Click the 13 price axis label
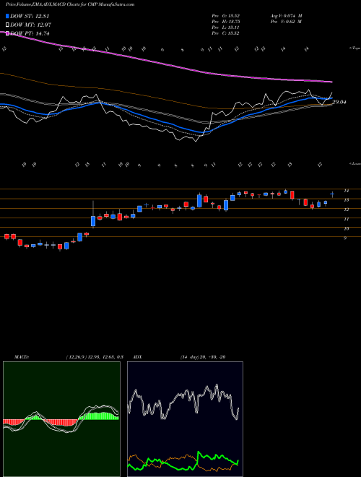 point(346,200)
